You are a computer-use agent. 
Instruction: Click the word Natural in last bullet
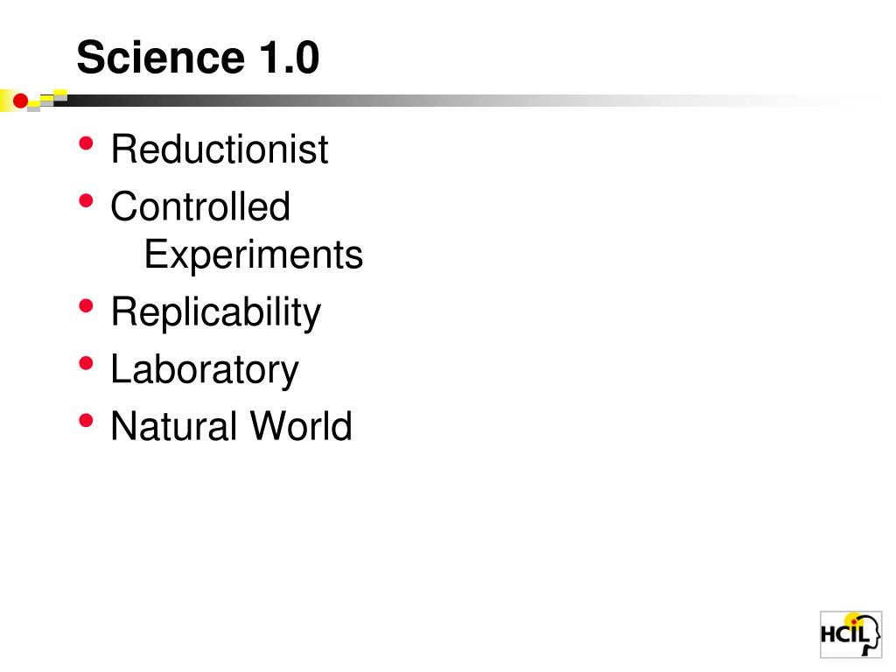[174, 426]
